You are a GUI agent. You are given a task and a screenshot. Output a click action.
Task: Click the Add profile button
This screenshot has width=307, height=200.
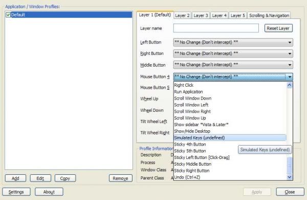pyautogui.click(x=15, y=178)
